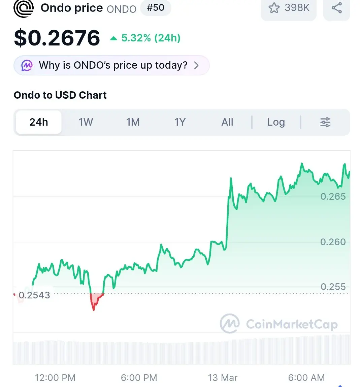Viewport: 360px width, 387px height.
Task: Click the AI chat bubble icon
Action: tap(27, 65)
